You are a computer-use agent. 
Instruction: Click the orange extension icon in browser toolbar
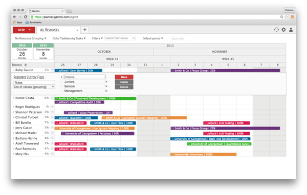pyautogui.click(x=292, y=17)
